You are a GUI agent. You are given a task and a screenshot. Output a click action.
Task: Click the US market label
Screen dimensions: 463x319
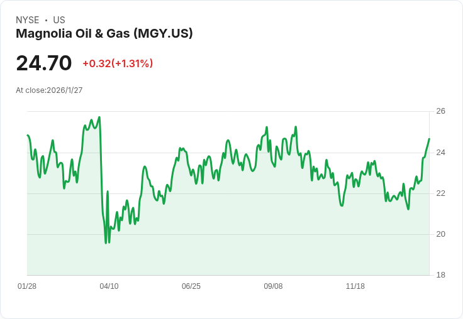pyautogui.click(x=59, y=20)
